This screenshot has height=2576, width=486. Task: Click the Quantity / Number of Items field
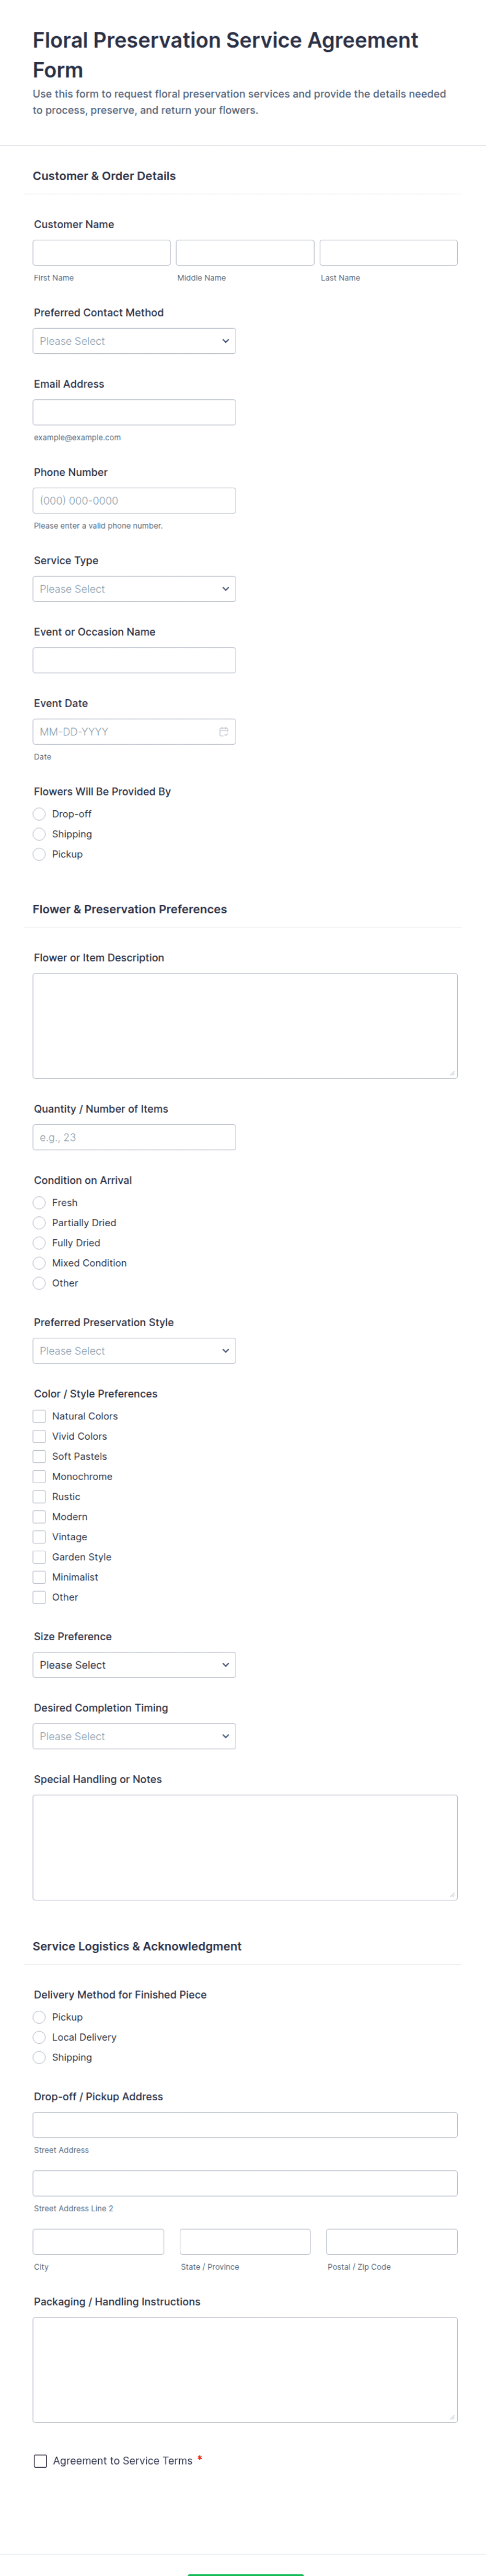(134, 1137)
